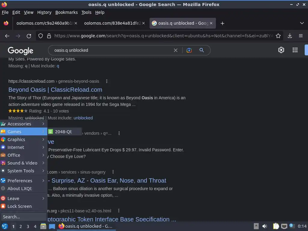Image resolution: width=308 pixels, height=231 pixels.
Task: Open the network monitor tray icon
Action: (x=284, y=226)
